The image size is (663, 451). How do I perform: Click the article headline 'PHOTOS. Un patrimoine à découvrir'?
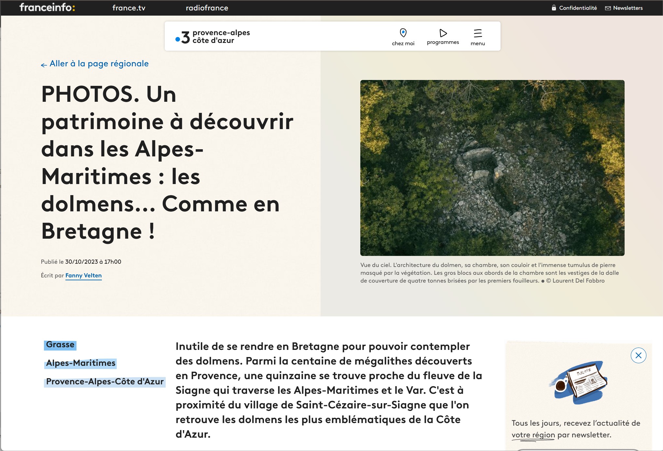[167, 163]
